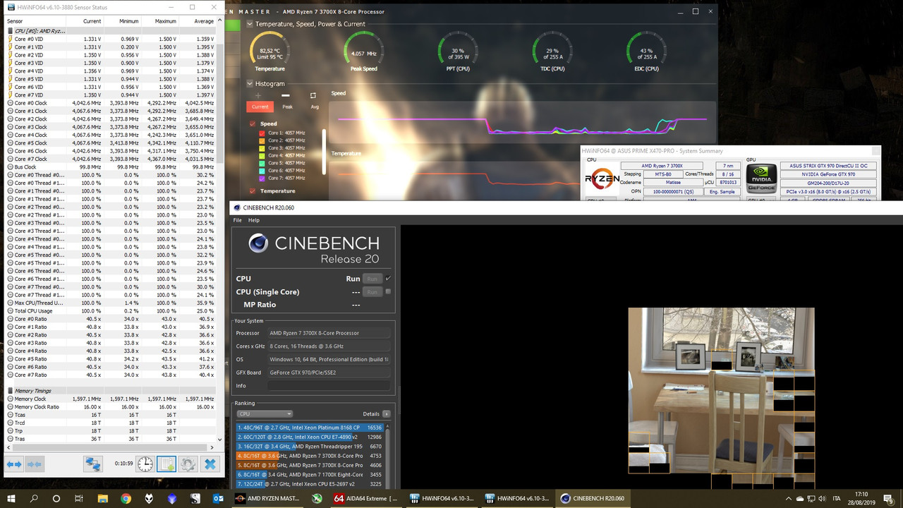Toggle Core 5 speed checkbox
The width and height of the screenshot is (903, 508).
pos(262,163)
